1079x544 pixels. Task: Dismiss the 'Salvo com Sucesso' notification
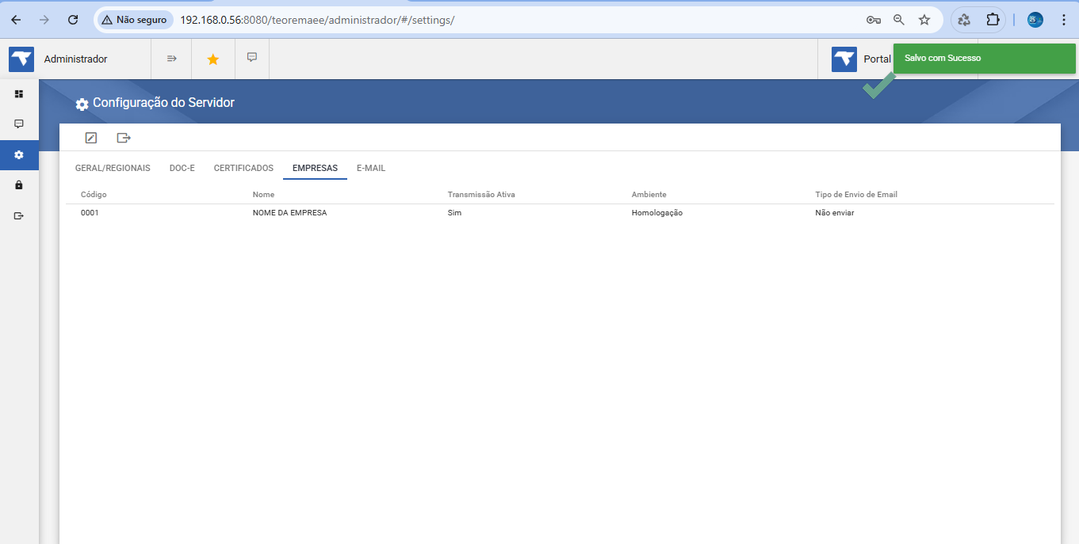click(985, 59)
